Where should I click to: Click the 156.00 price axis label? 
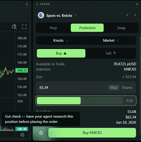22,87
